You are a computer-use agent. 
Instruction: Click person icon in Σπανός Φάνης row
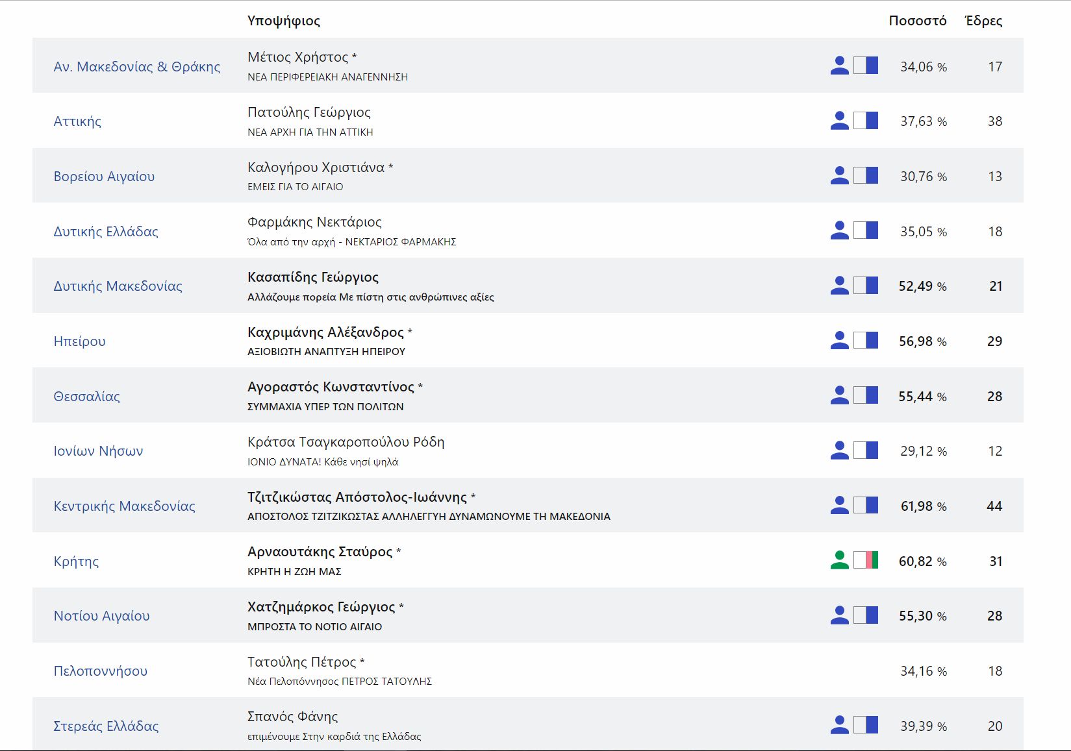[x=839, y=724]
